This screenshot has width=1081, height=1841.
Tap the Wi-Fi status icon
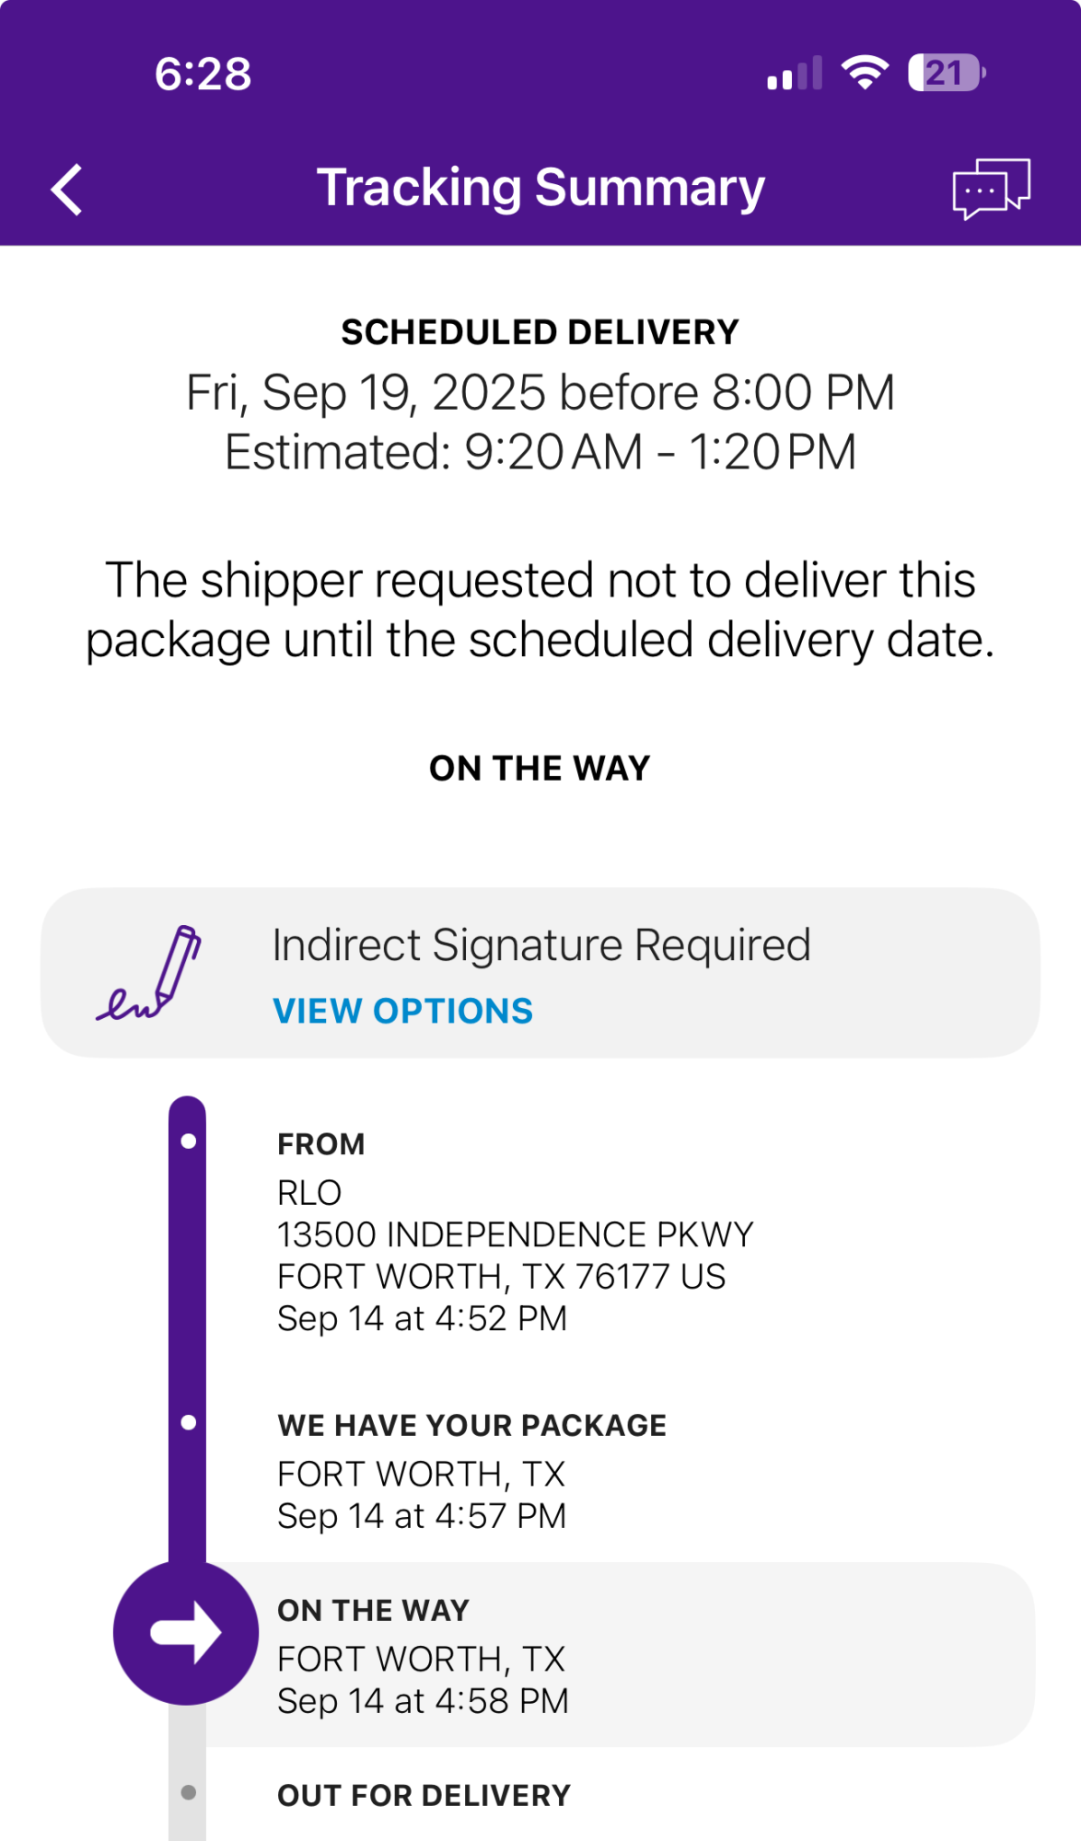tap(865, 73)
